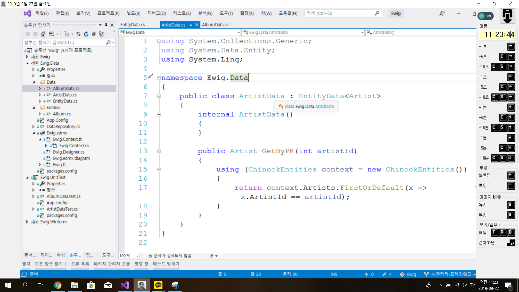Click the feedback icon in title bar
This screenshot has width=519, height=292.
pyautogui.click(x=442, y=13)
